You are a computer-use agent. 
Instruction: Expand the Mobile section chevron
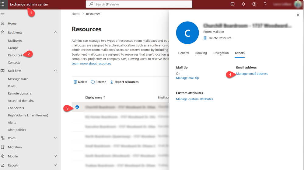click(55, 156)
